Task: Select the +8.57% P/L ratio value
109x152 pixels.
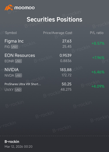Action: [98, 43]
